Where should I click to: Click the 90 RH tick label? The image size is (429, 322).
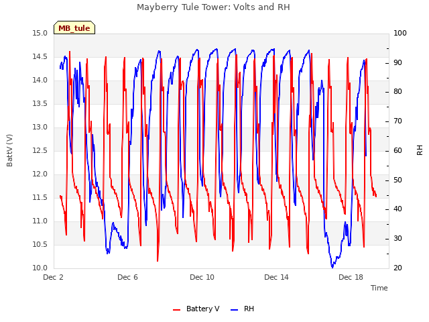click(397, 62)
